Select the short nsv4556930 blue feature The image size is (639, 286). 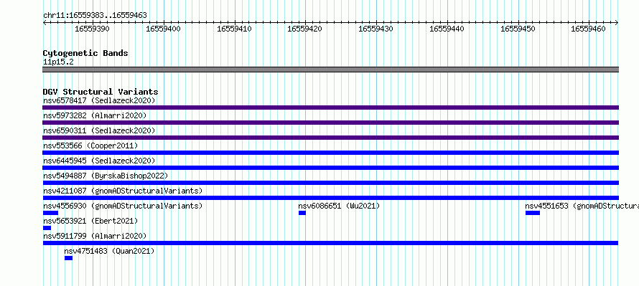pyautogui.click(x=50, y=213)
